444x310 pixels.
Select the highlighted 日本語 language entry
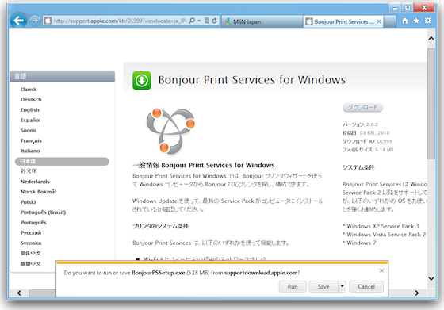coord(62,162)
